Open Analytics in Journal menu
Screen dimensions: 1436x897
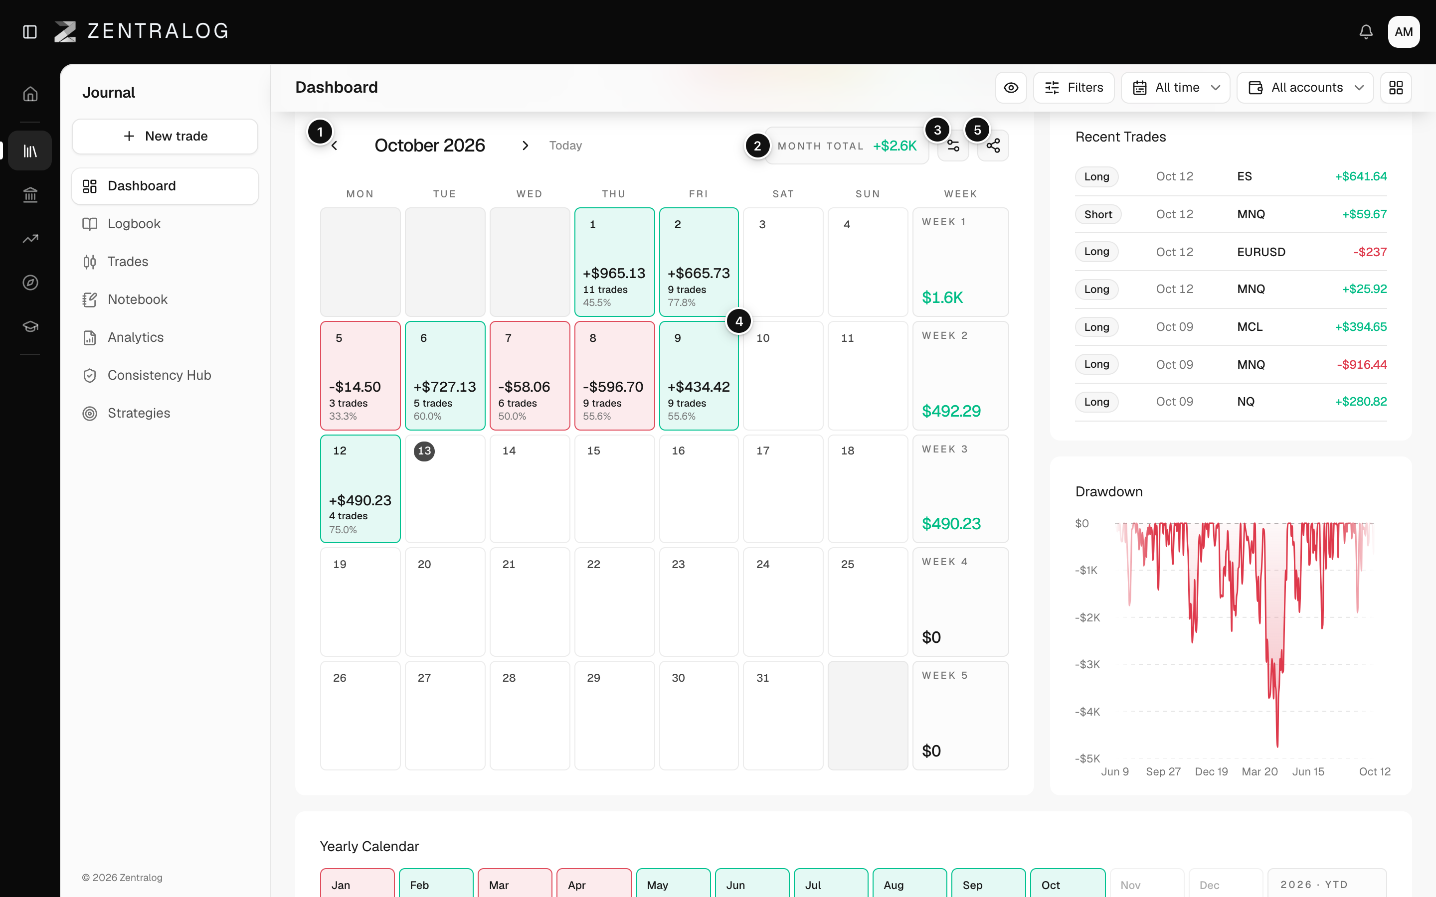tap(165, 337)
